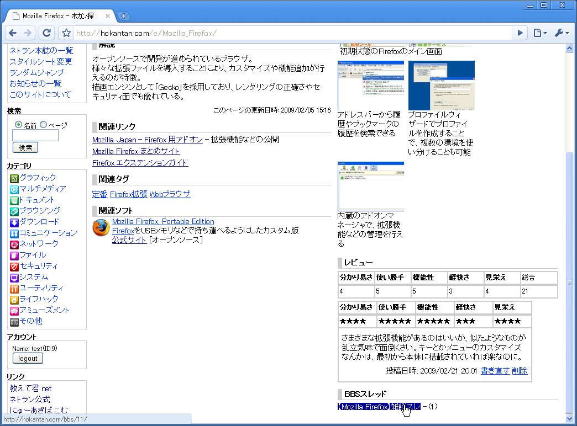
Task: Open the ネトラン公式 link
Action: tap(30, 399)
